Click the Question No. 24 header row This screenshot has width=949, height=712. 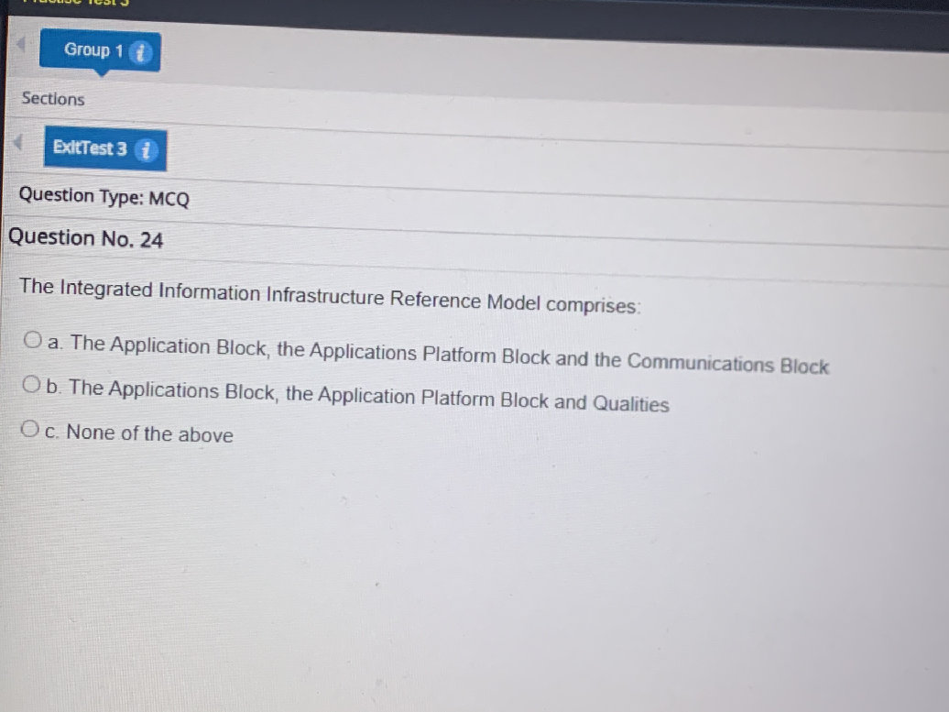[85, 238]
